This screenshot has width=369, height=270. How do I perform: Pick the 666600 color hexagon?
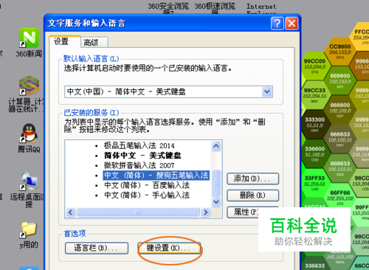point(340,109)
